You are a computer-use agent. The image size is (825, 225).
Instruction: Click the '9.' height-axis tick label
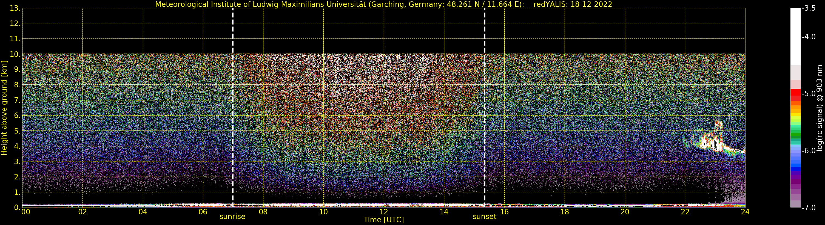[17, 70]
